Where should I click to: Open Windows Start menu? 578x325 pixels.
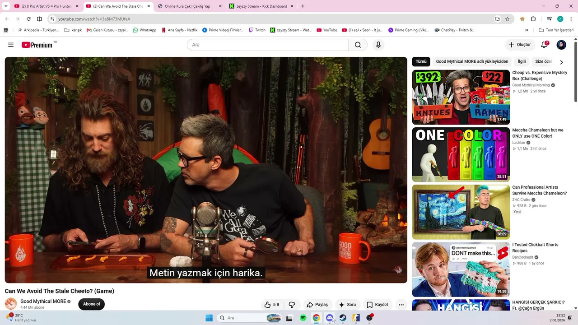click(x=209, y=318)
